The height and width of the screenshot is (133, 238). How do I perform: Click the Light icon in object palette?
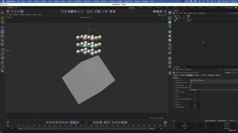point(170,66)
